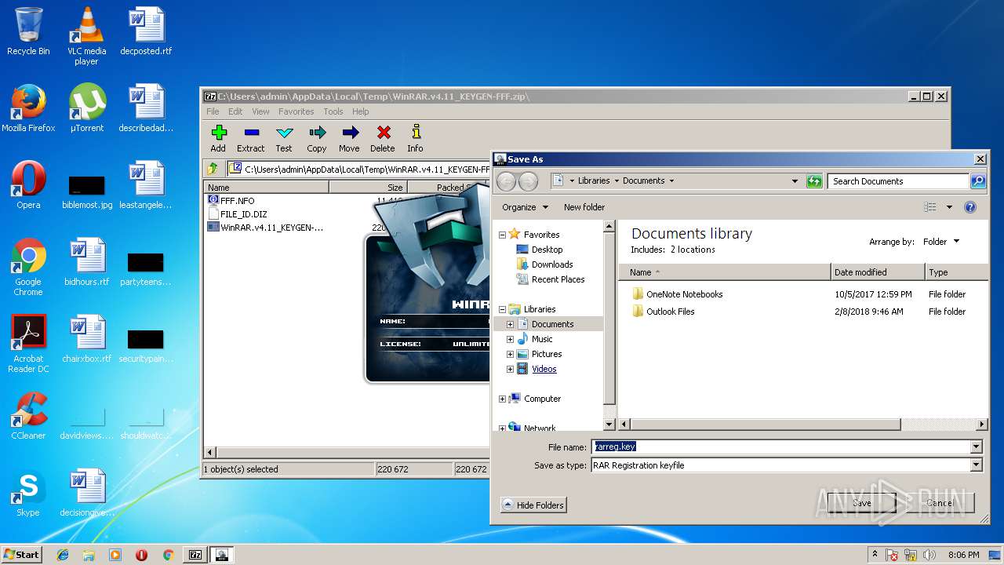The height and width of the screenshot is (565, 1004).
Task: Open the View menu in 7-Zip
Action: point(260,111)
